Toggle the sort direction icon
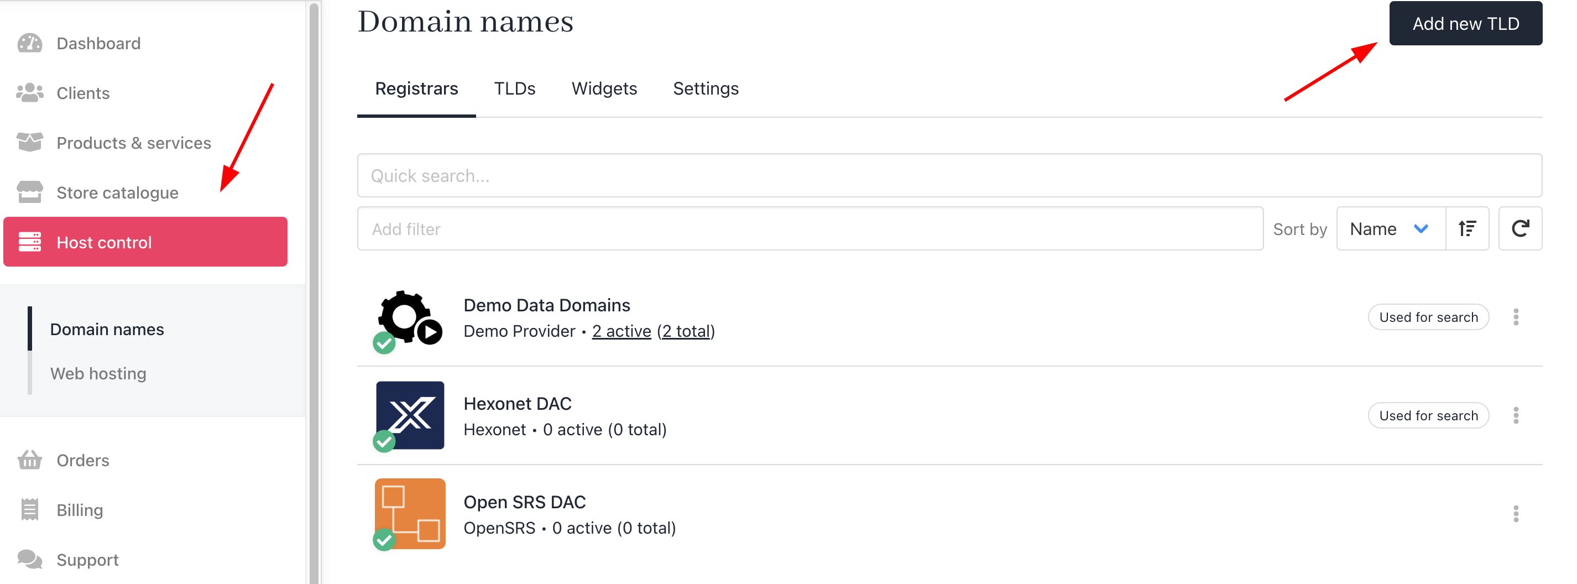Image resolution: width=1577 pixels, height=584 pixels. [x=1467, y=229]
